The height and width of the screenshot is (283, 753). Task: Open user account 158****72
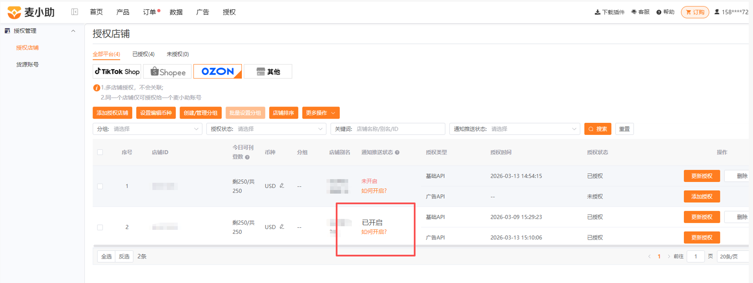click(x=731, y=12)
